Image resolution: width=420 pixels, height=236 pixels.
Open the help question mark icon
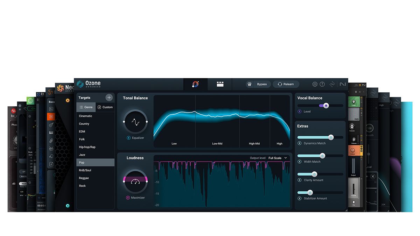point(322,84)
